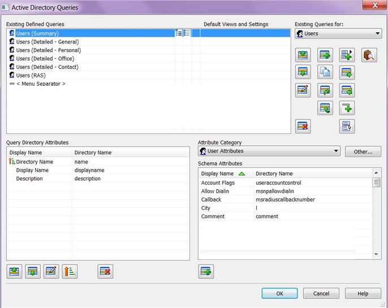388x308 pixels.
Task: Open the Attribute Category dropdown
Action: pyautogui.click(x=269, y=151)
